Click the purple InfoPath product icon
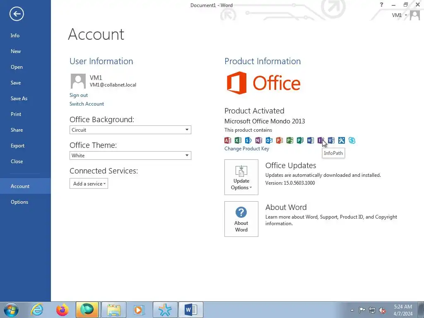The height and width of the screenshot is (318, 424). point(320,140)
